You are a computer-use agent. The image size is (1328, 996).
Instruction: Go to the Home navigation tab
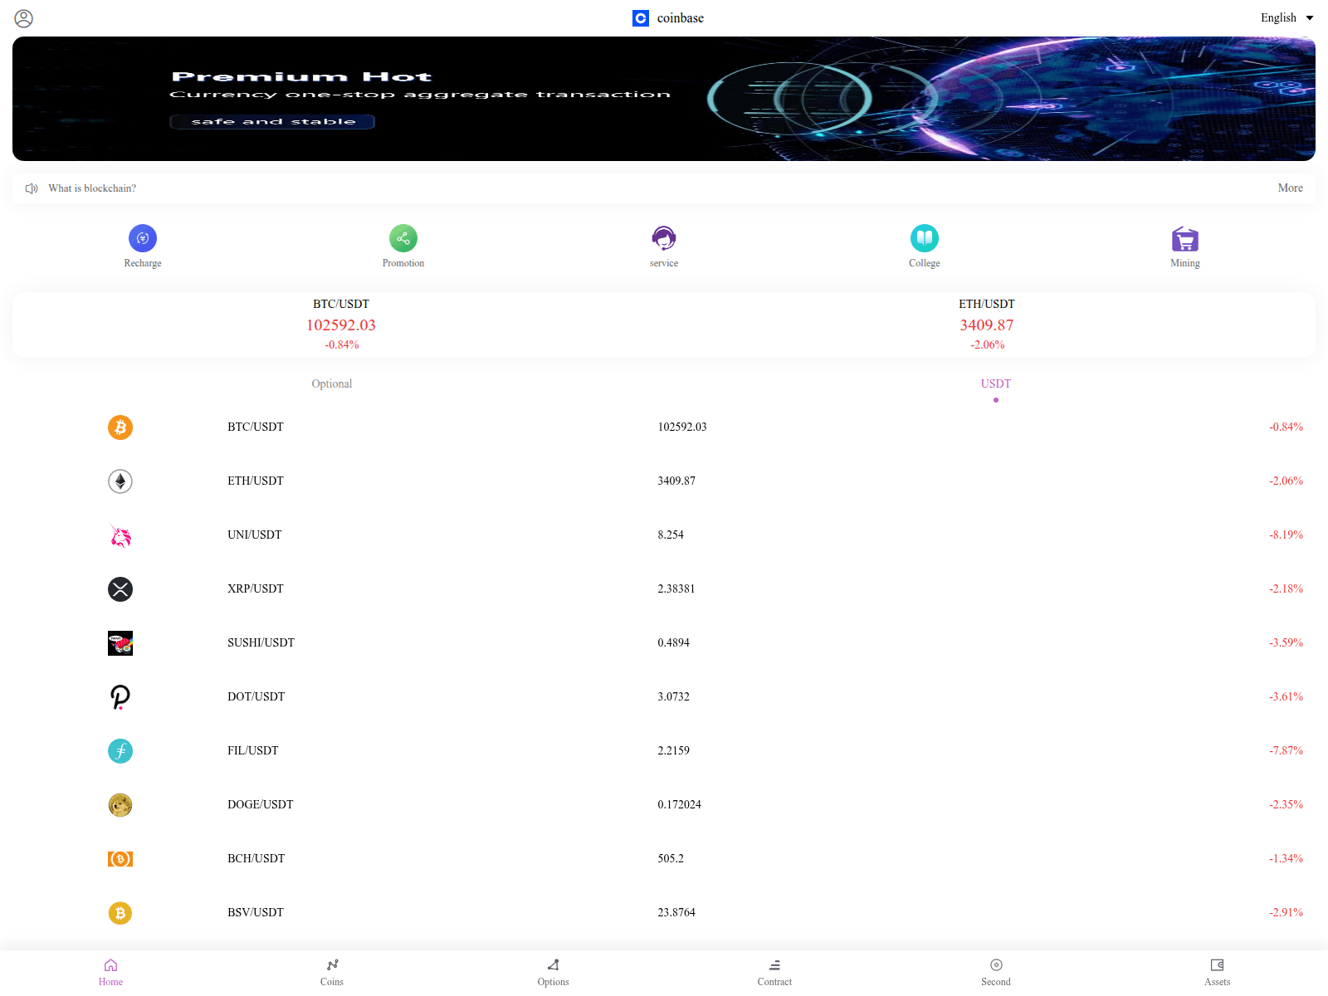click(x=110, y=972)
